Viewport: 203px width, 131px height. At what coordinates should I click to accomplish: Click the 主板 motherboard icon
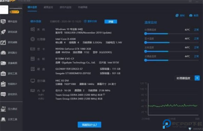click(x=32, y=59)
